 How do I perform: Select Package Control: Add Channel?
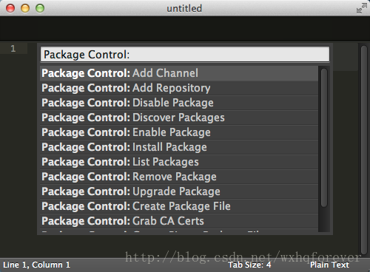[x=179, y=73]
